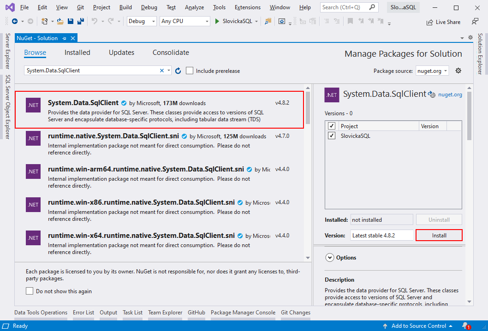Click the .NET icon of runtime.win-arm64 package
The height and width of the screenshot is (331, 488).
point(33,171)
